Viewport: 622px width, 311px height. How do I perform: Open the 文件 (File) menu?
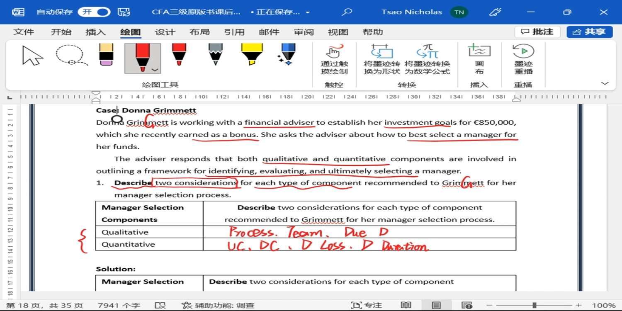click(x=24, y=32)
